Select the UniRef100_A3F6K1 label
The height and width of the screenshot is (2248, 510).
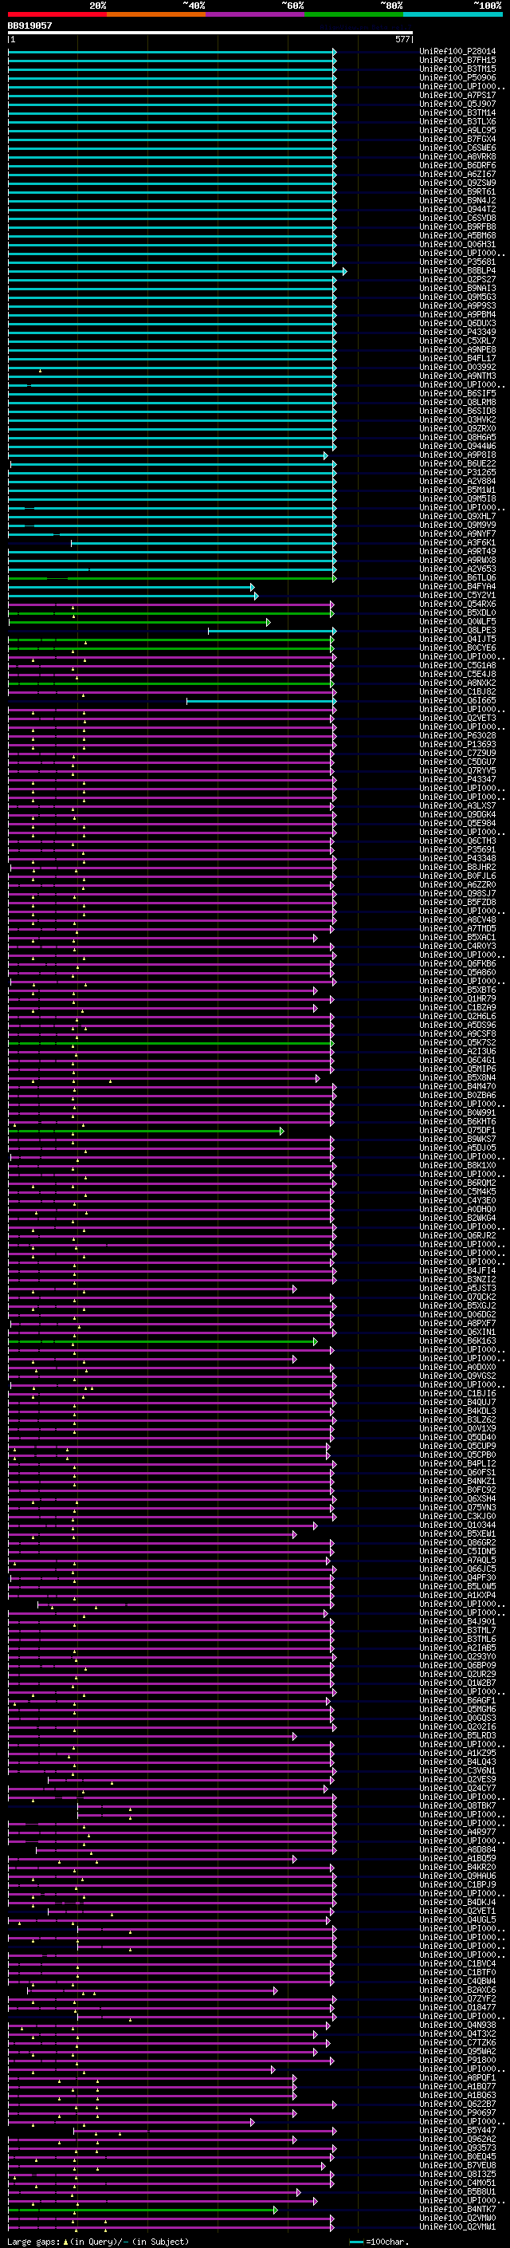(457, 543)
